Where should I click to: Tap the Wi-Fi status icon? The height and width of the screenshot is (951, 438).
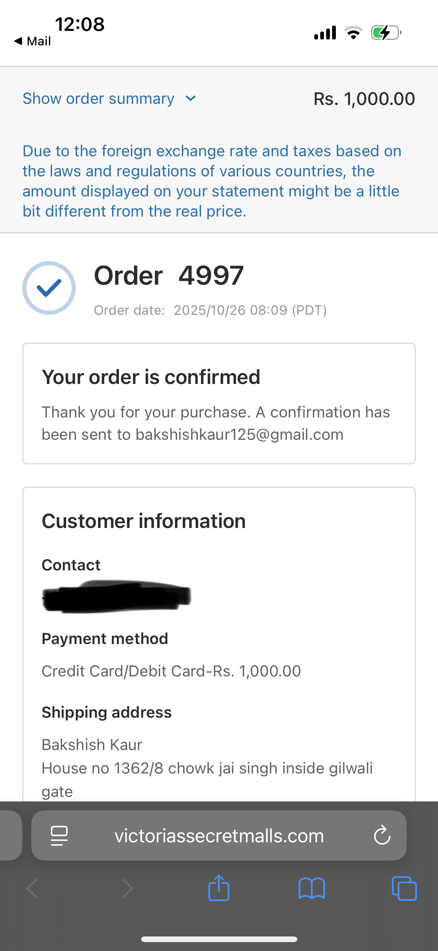(x=353, y=33)
